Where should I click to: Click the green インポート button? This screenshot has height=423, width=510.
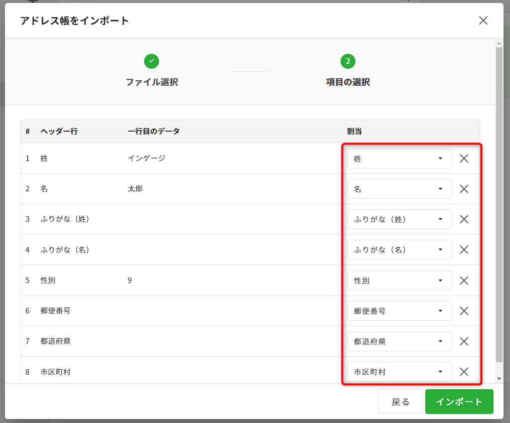459,402
